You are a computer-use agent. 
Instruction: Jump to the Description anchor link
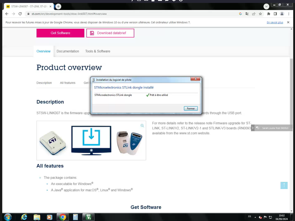coord(44,83)
